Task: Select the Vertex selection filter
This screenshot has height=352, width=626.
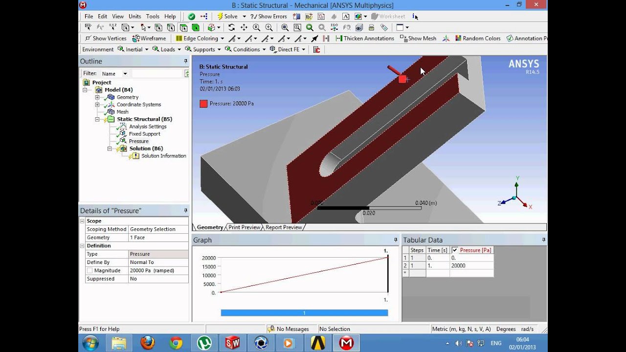Action: tap(157, 27)
